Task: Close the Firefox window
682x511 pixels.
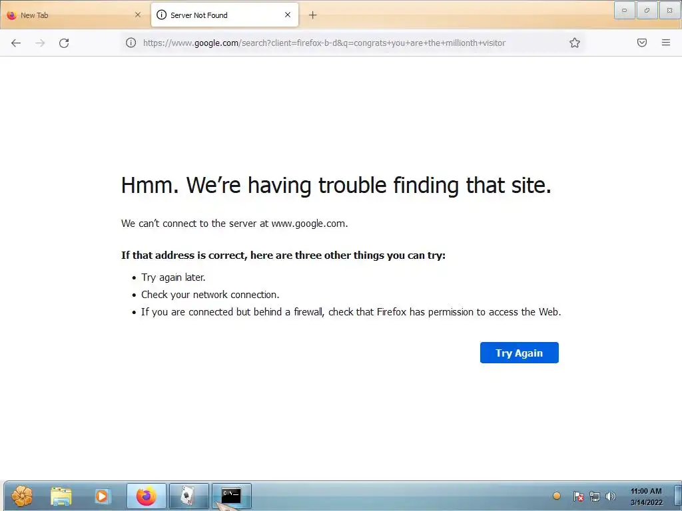Action: click(x=670, y=11)
